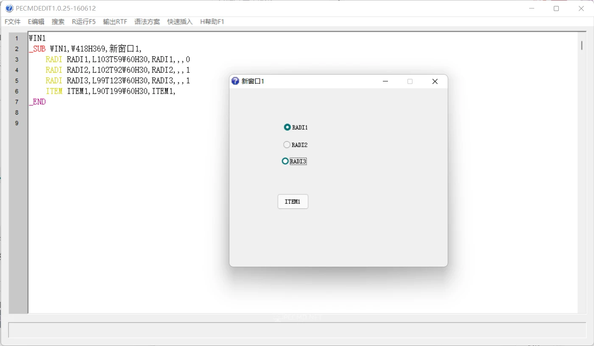Click the bottom output text field
594x346 pixels.
point(297,330)
